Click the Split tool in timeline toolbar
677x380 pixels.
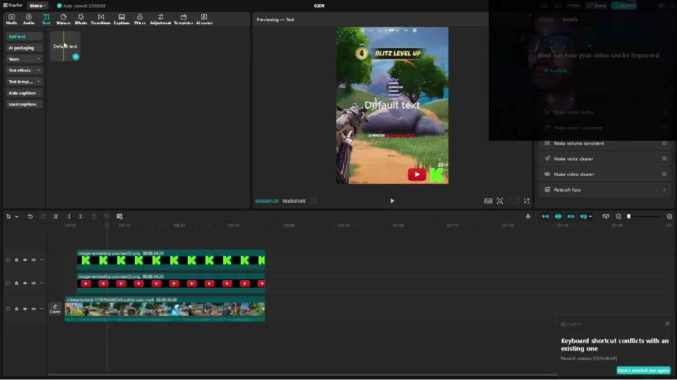pyautogui.click(x=56, y=216)
